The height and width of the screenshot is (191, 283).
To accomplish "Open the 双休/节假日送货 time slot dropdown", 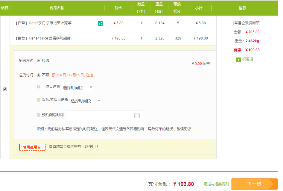I will (86, 101).
